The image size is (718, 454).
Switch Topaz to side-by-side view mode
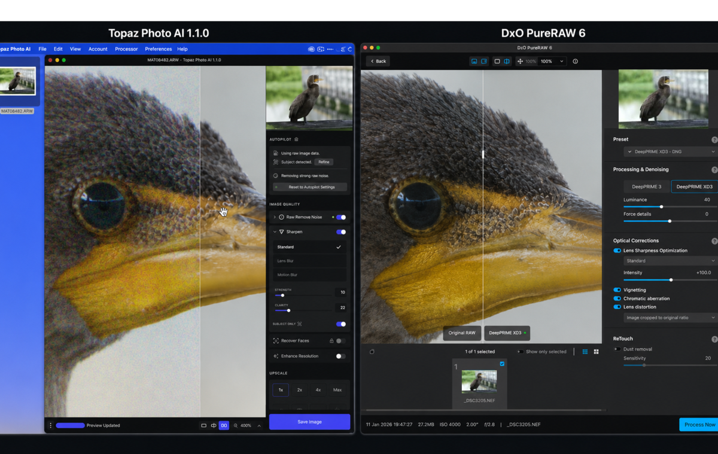pos(224,426)
